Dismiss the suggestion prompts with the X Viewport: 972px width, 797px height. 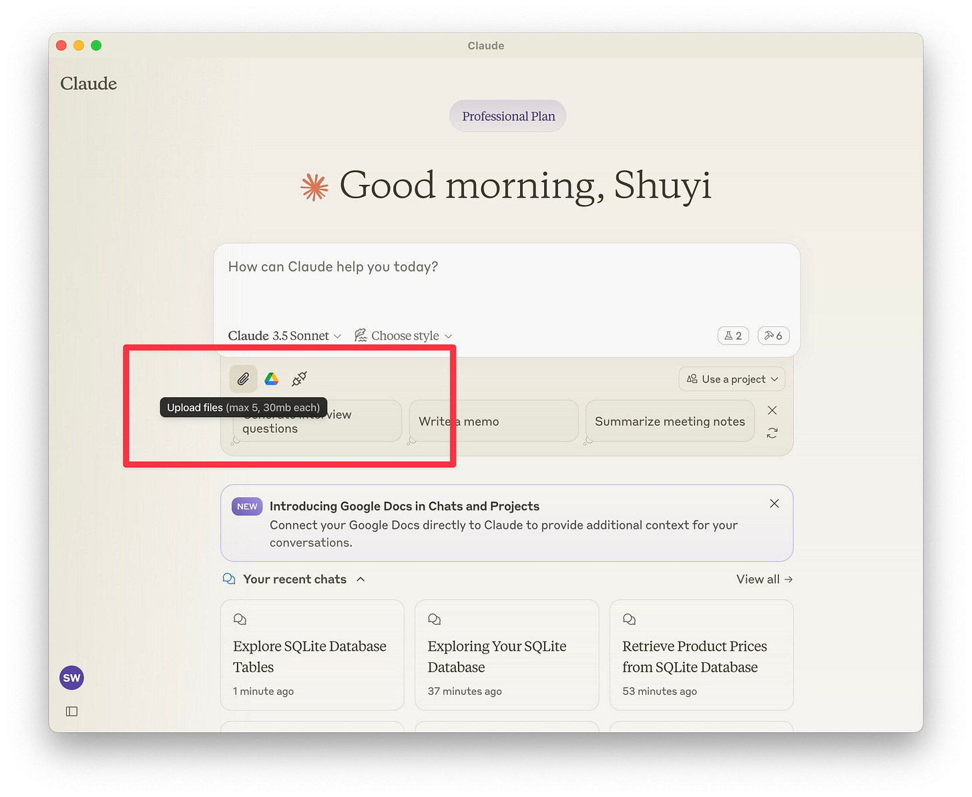click(x=772, y=411)
